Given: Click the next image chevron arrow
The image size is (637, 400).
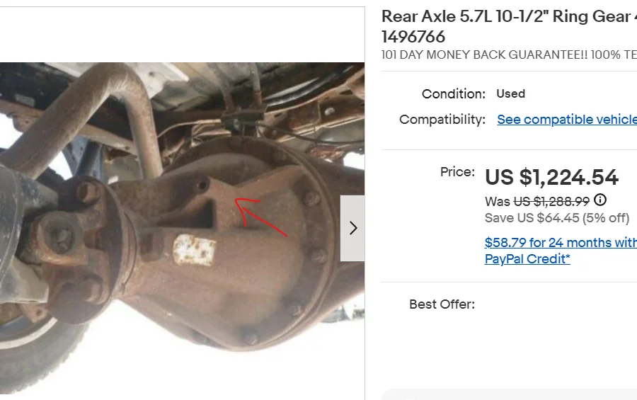Looking at the screenshot, I should [x=353, y=228].
